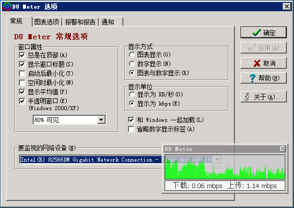Select the 通知 tab
The width and height of the screenshot is (294, 208).
(111, 22)
